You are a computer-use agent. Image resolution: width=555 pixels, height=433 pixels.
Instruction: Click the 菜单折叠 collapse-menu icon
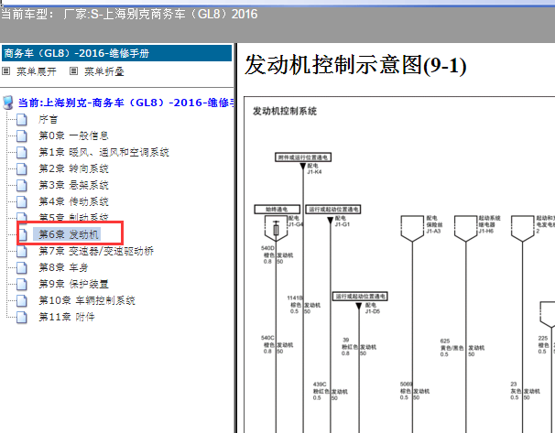point(73,71)
